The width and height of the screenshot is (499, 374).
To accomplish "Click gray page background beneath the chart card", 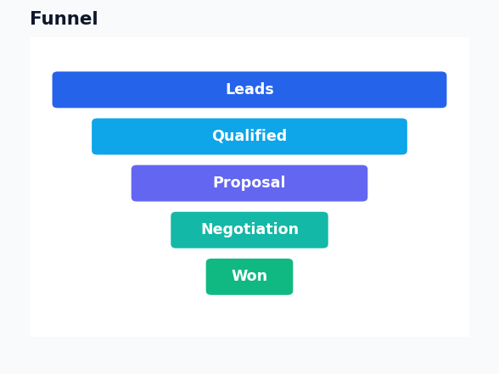I will (x=249, y=355).
